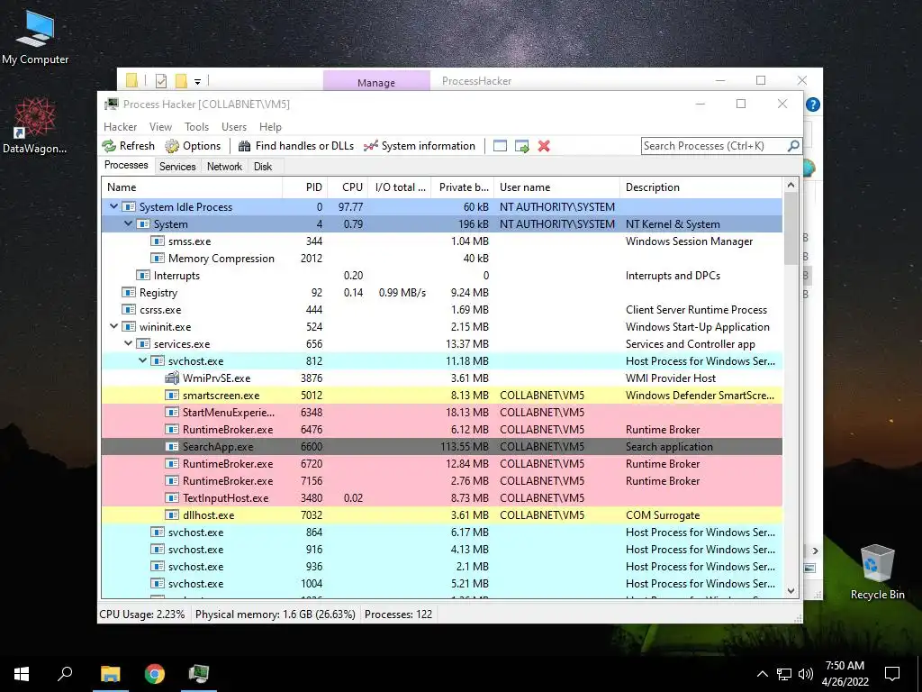The image size is (922, 692).
Task: Open System information graph window
Action: tap(420, 146)
